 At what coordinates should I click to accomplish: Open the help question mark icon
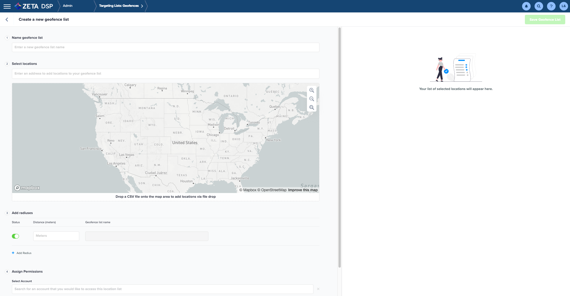pos(551,6)
